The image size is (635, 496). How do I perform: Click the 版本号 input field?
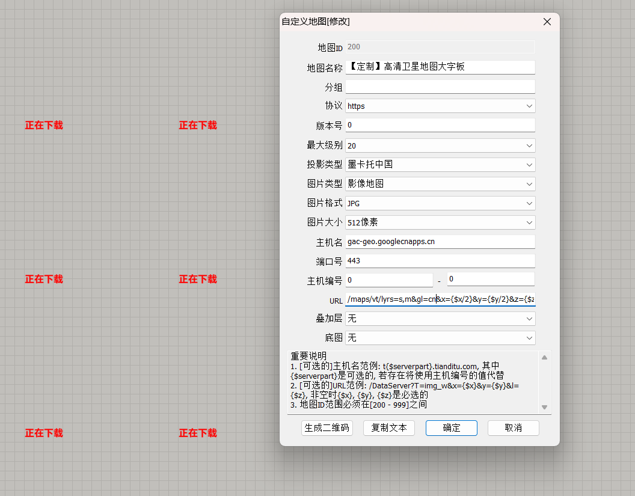click(440, 126)
